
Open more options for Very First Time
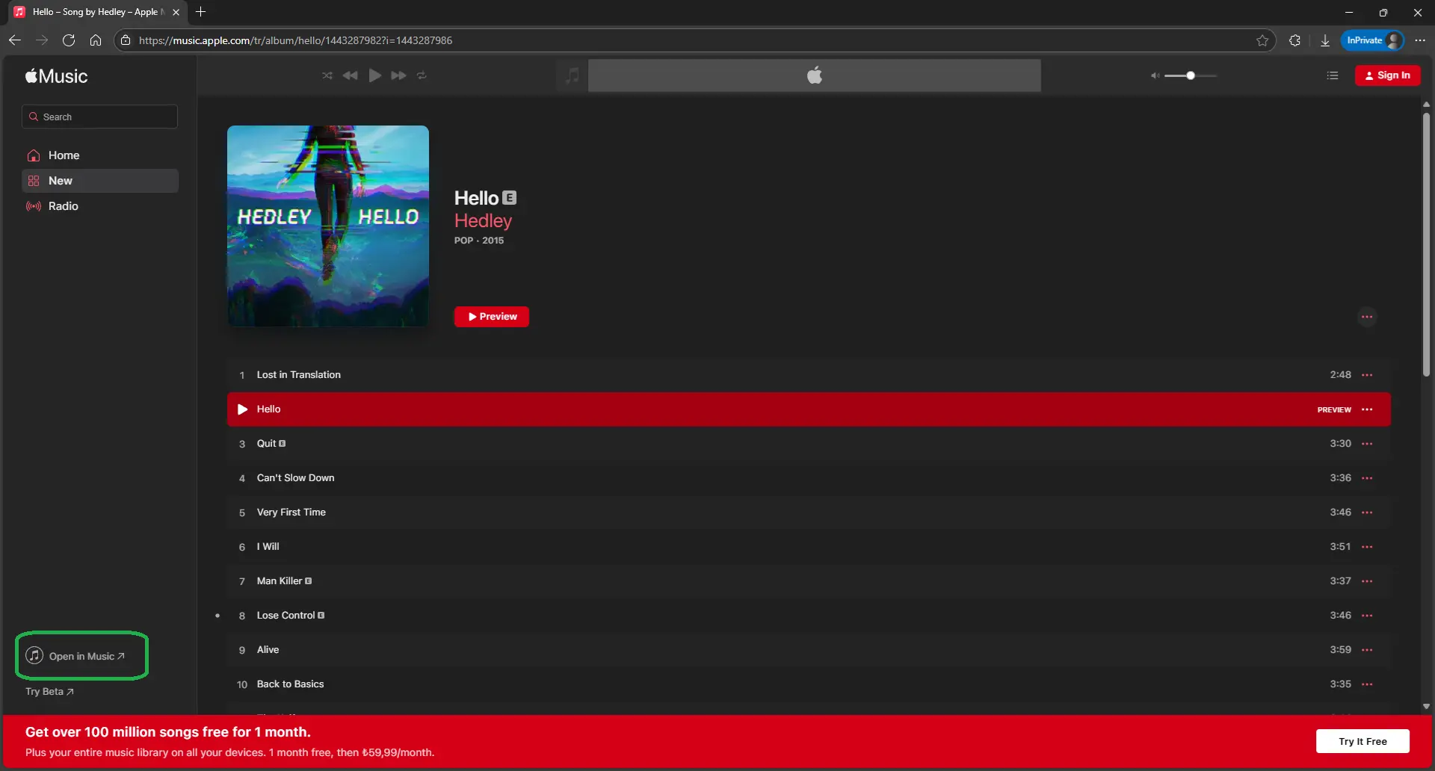[1367, 513]
